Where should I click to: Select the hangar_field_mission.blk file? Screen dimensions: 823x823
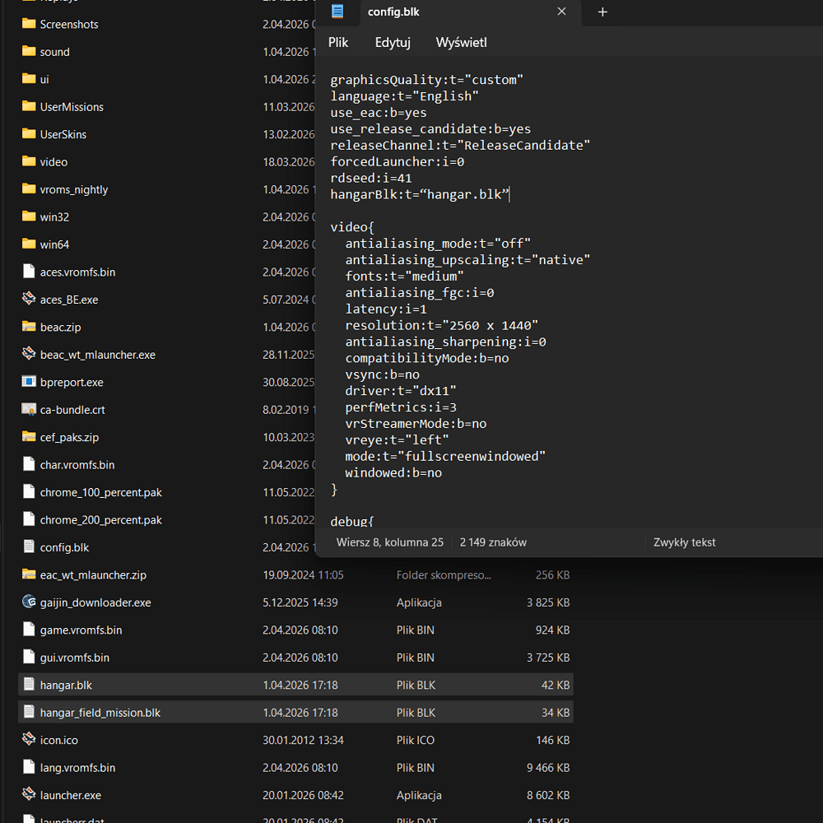coord(100,713)
